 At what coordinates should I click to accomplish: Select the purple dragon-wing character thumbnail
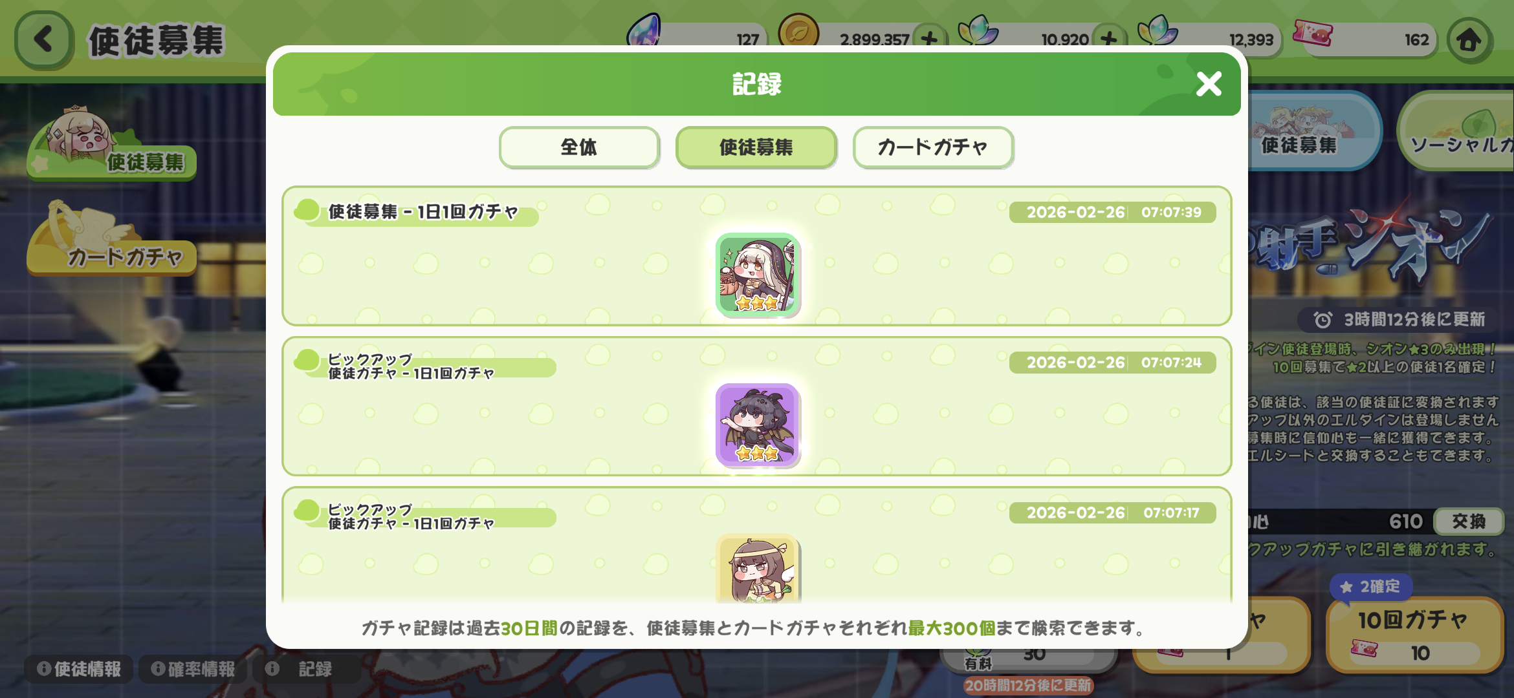[758, 425]
